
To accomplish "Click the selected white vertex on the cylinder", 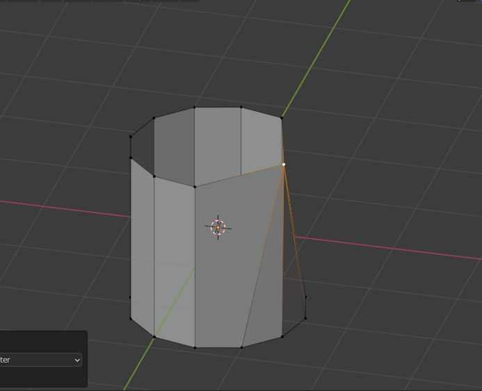I will (x=283, y=165).
